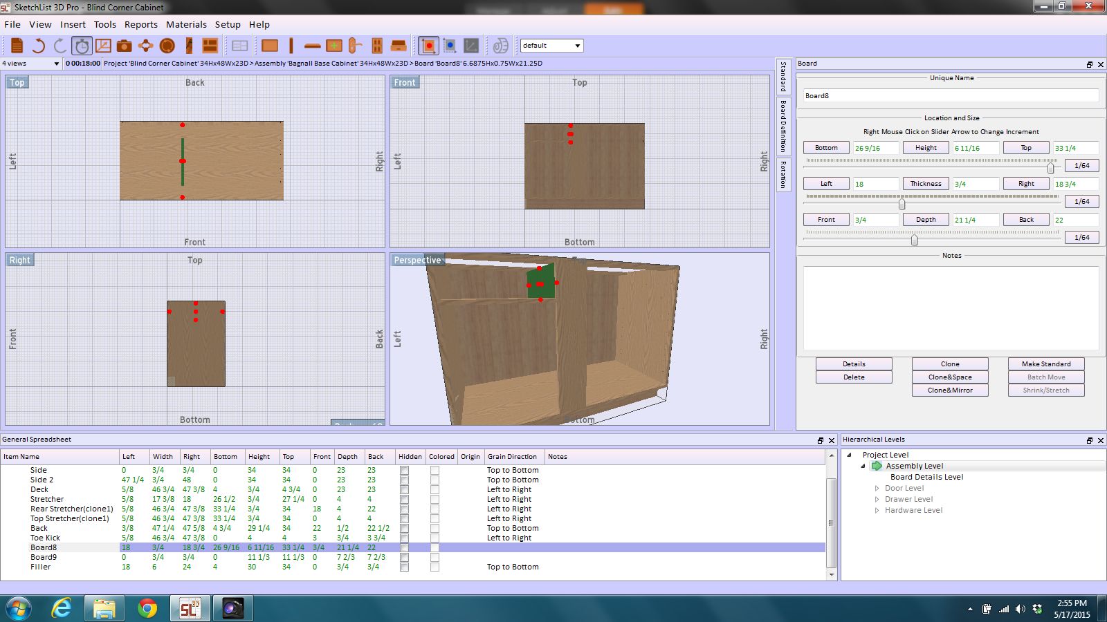Open the '4 views' dropdown

click(31, 64)
